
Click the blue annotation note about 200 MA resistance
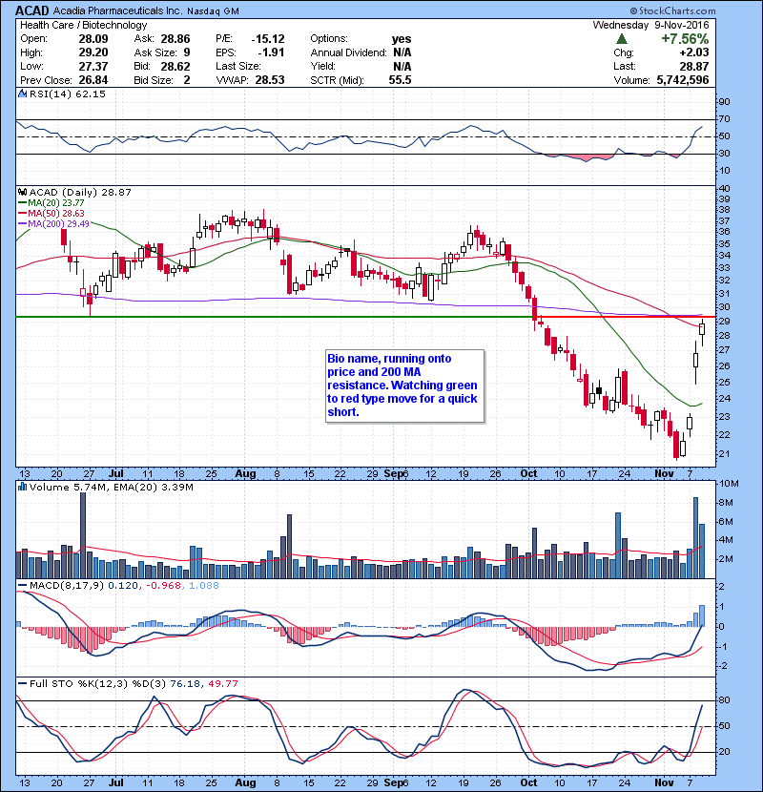click(x=405, y=386)
